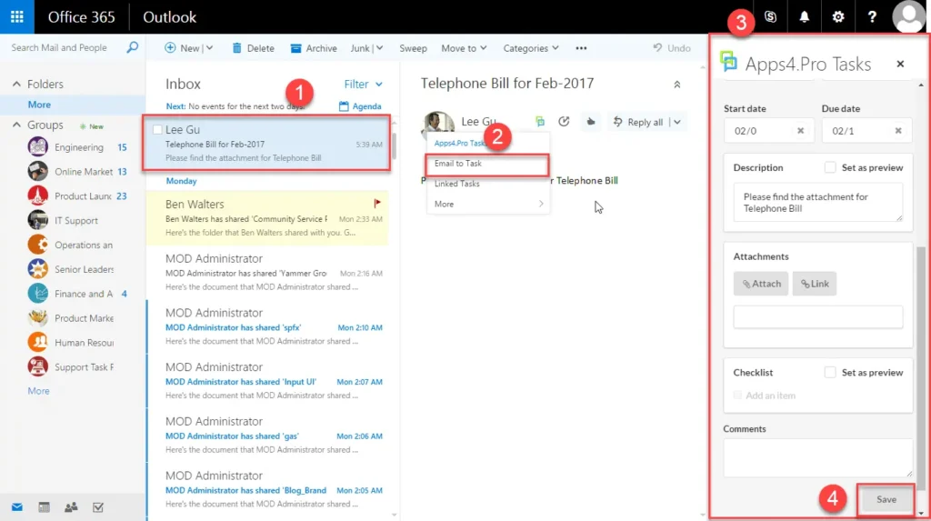This screenshot has height=521, width=931.
Task: Click the Skype icon in header
Action: [x=771, y=17]
